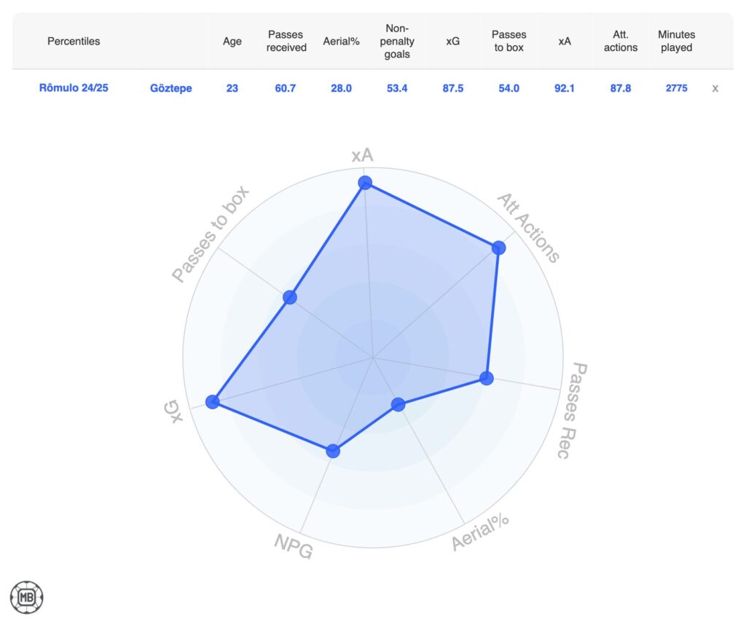Select the Passes to box radar point

[290, 297]
